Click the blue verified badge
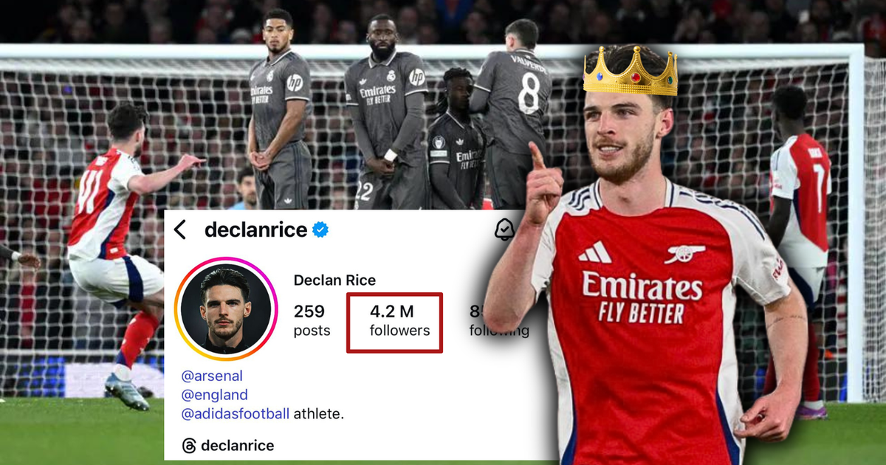This screenshot has height=465, width=886. pyautogui.click(x=320, y=230)
